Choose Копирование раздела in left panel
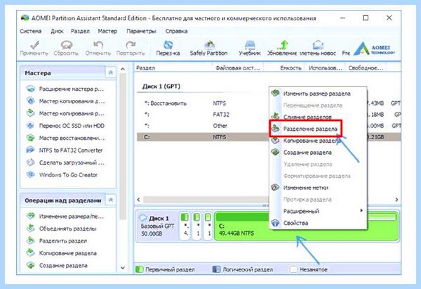Viewport: 421px width, 289px height. [x=62, y=253]
